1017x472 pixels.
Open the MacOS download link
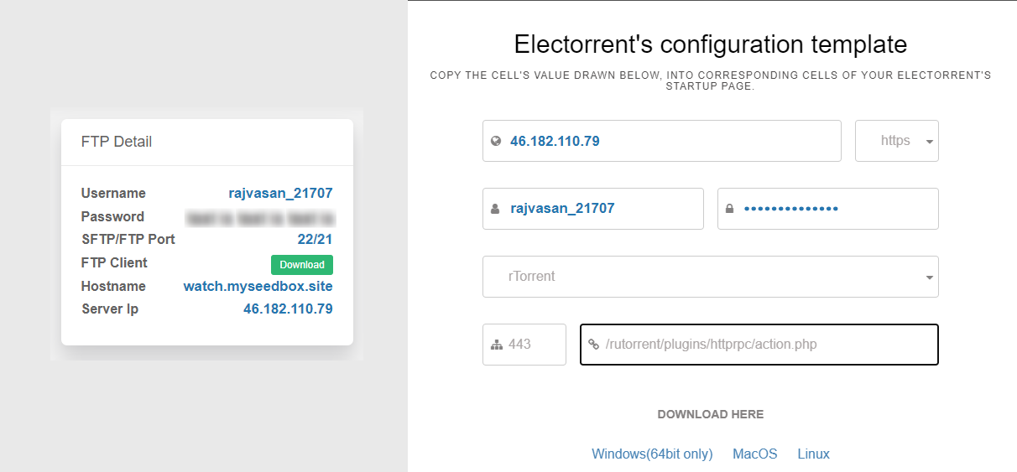[755, 454]
